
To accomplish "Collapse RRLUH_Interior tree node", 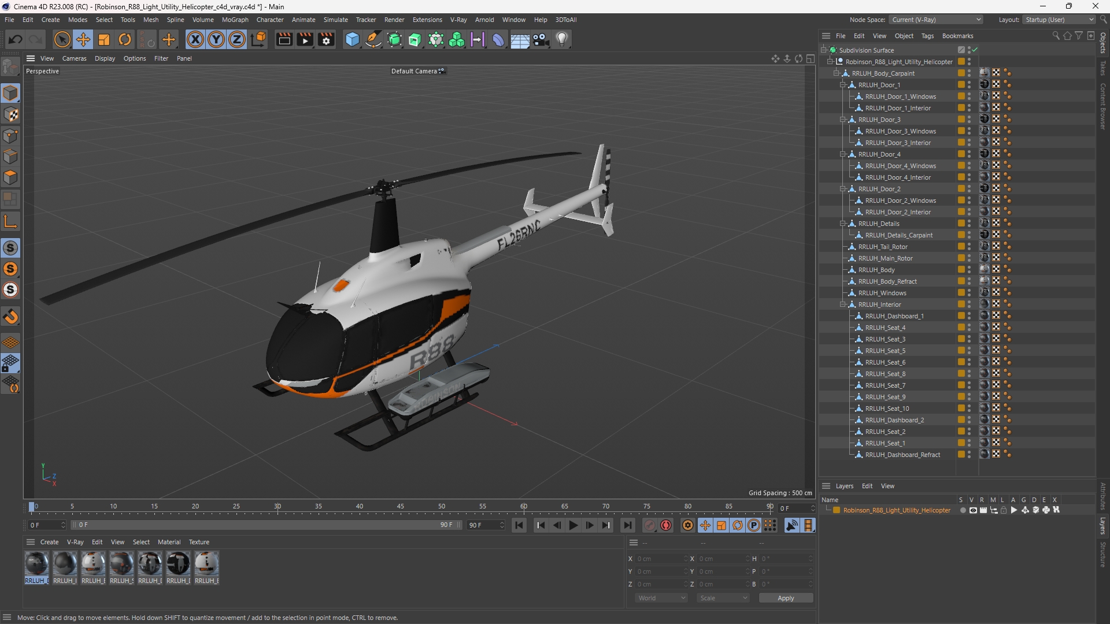I will click(843, 304).
